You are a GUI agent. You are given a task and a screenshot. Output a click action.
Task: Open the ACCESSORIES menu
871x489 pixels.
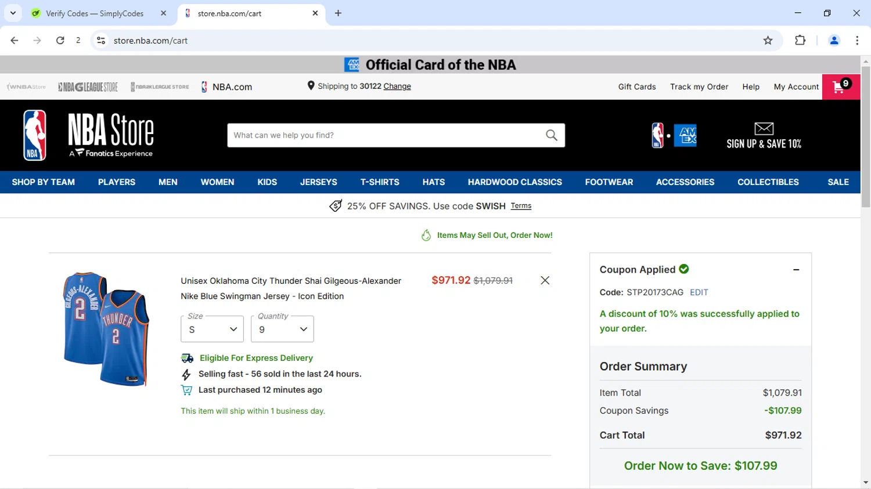pos(685,182)
